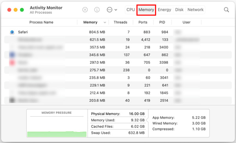Sort by User column header

(x=186, y=22)
